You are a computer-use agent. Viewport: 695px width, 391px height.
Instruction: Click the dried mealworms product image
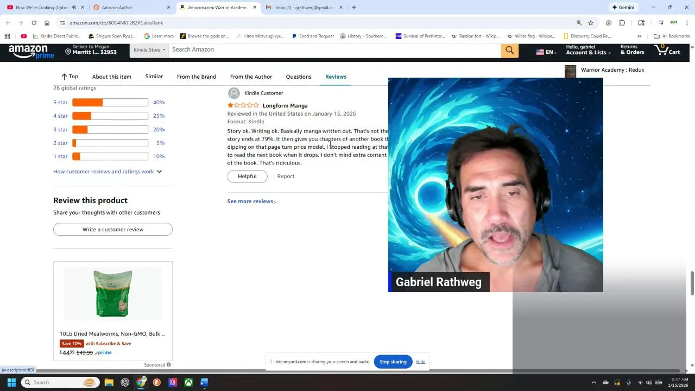(x=113, y=294)
